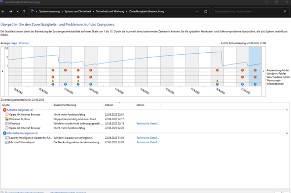
Task: Expand the chevron after Sicherheit und Wartung
Action: 127,11
